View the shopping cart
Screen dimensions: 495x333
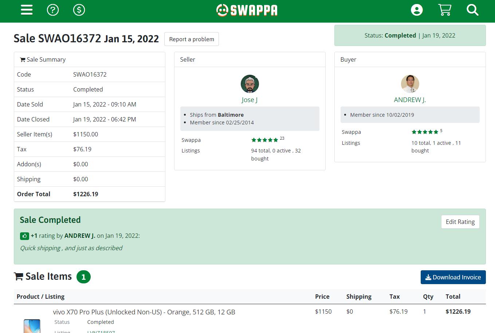click(444, 10)
